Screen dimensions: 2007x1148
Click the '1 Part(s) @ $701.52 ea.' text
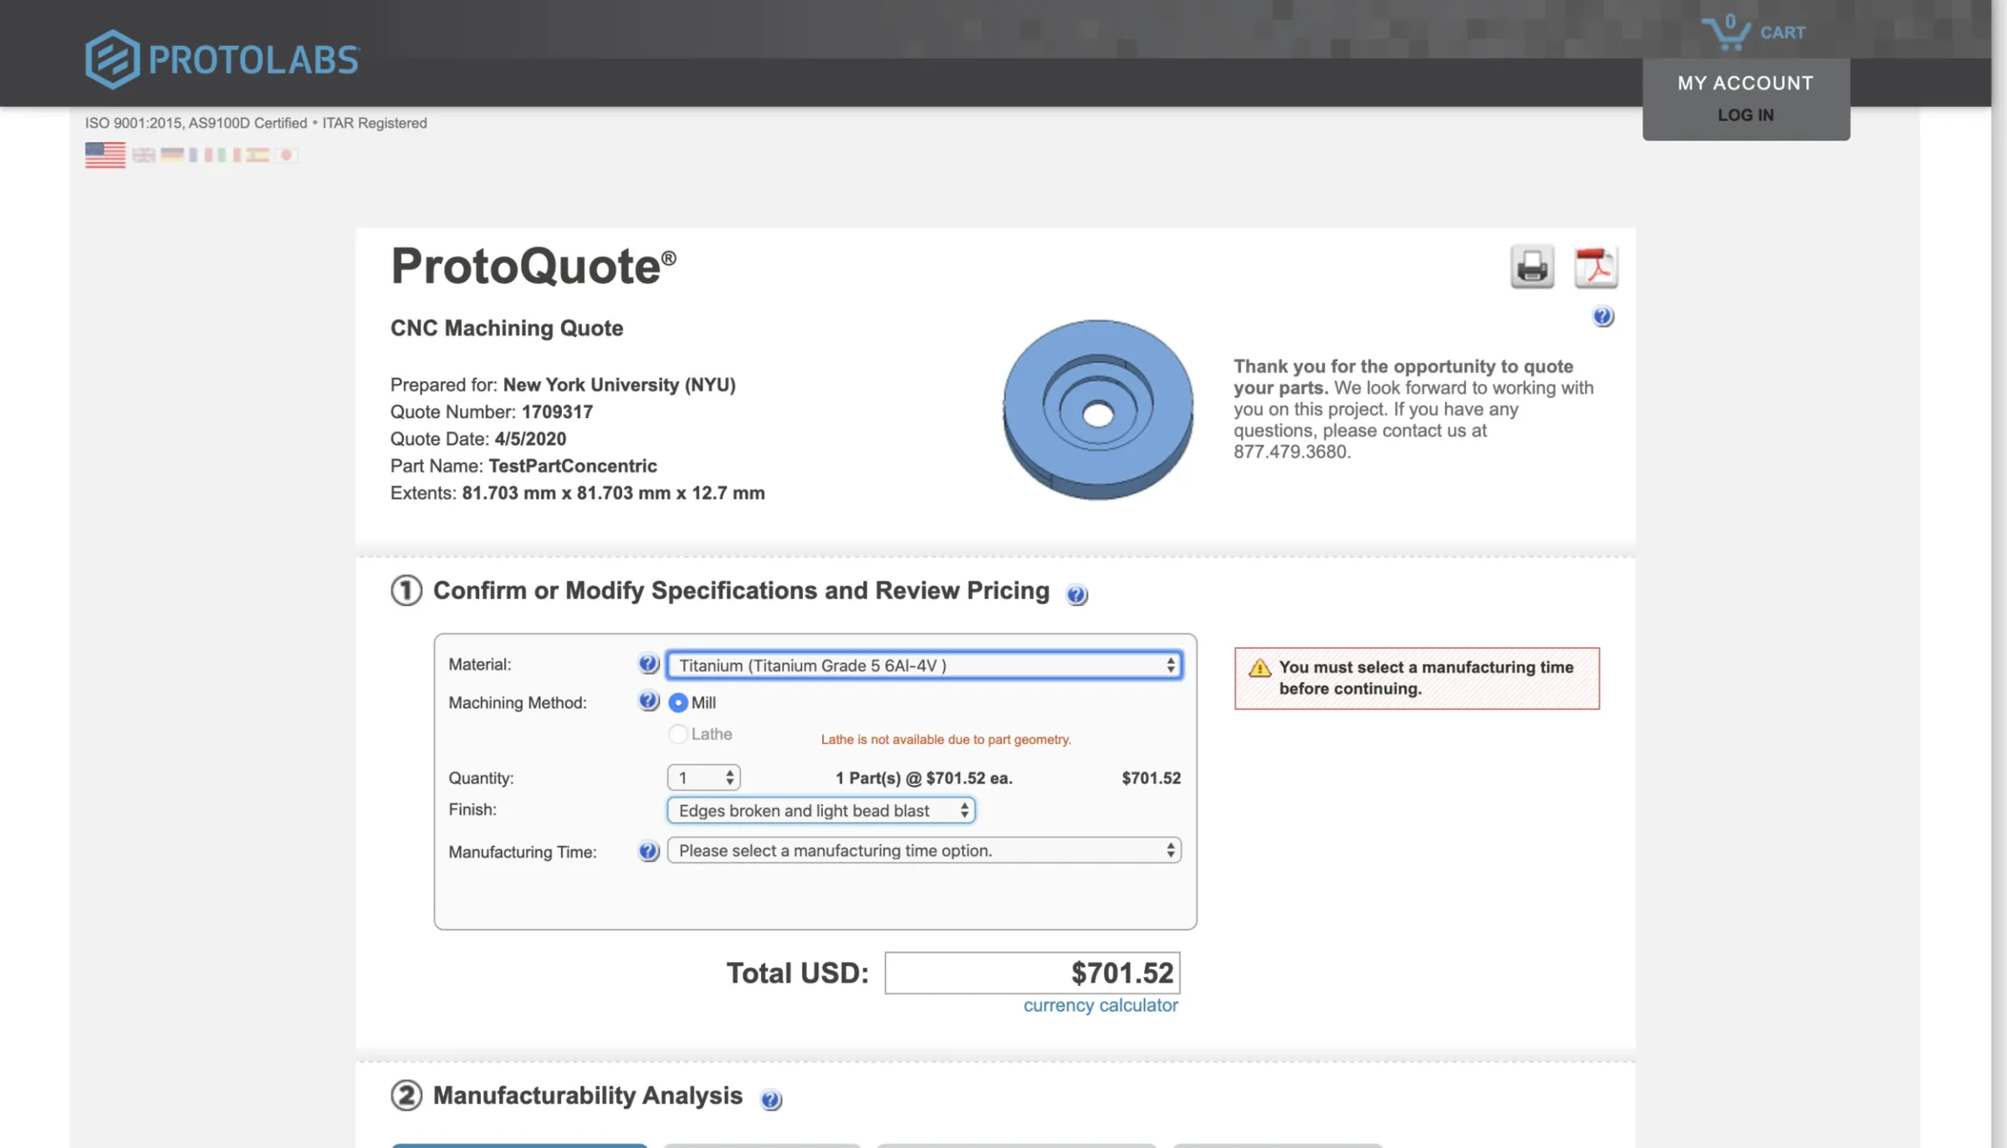[924, 778]
